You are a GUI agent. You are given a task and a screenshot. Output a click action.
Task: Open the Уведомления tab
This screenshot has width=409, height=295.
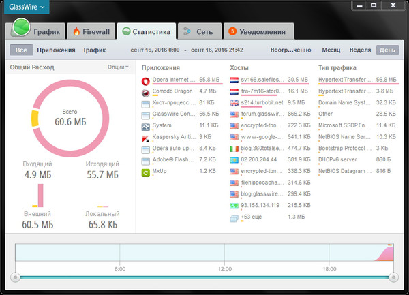pos(258,31)
